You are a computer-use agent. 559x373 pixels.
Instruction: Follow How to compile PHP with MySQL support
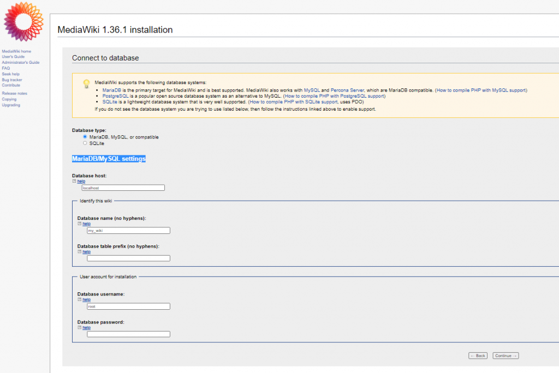(x=481, y=90)
